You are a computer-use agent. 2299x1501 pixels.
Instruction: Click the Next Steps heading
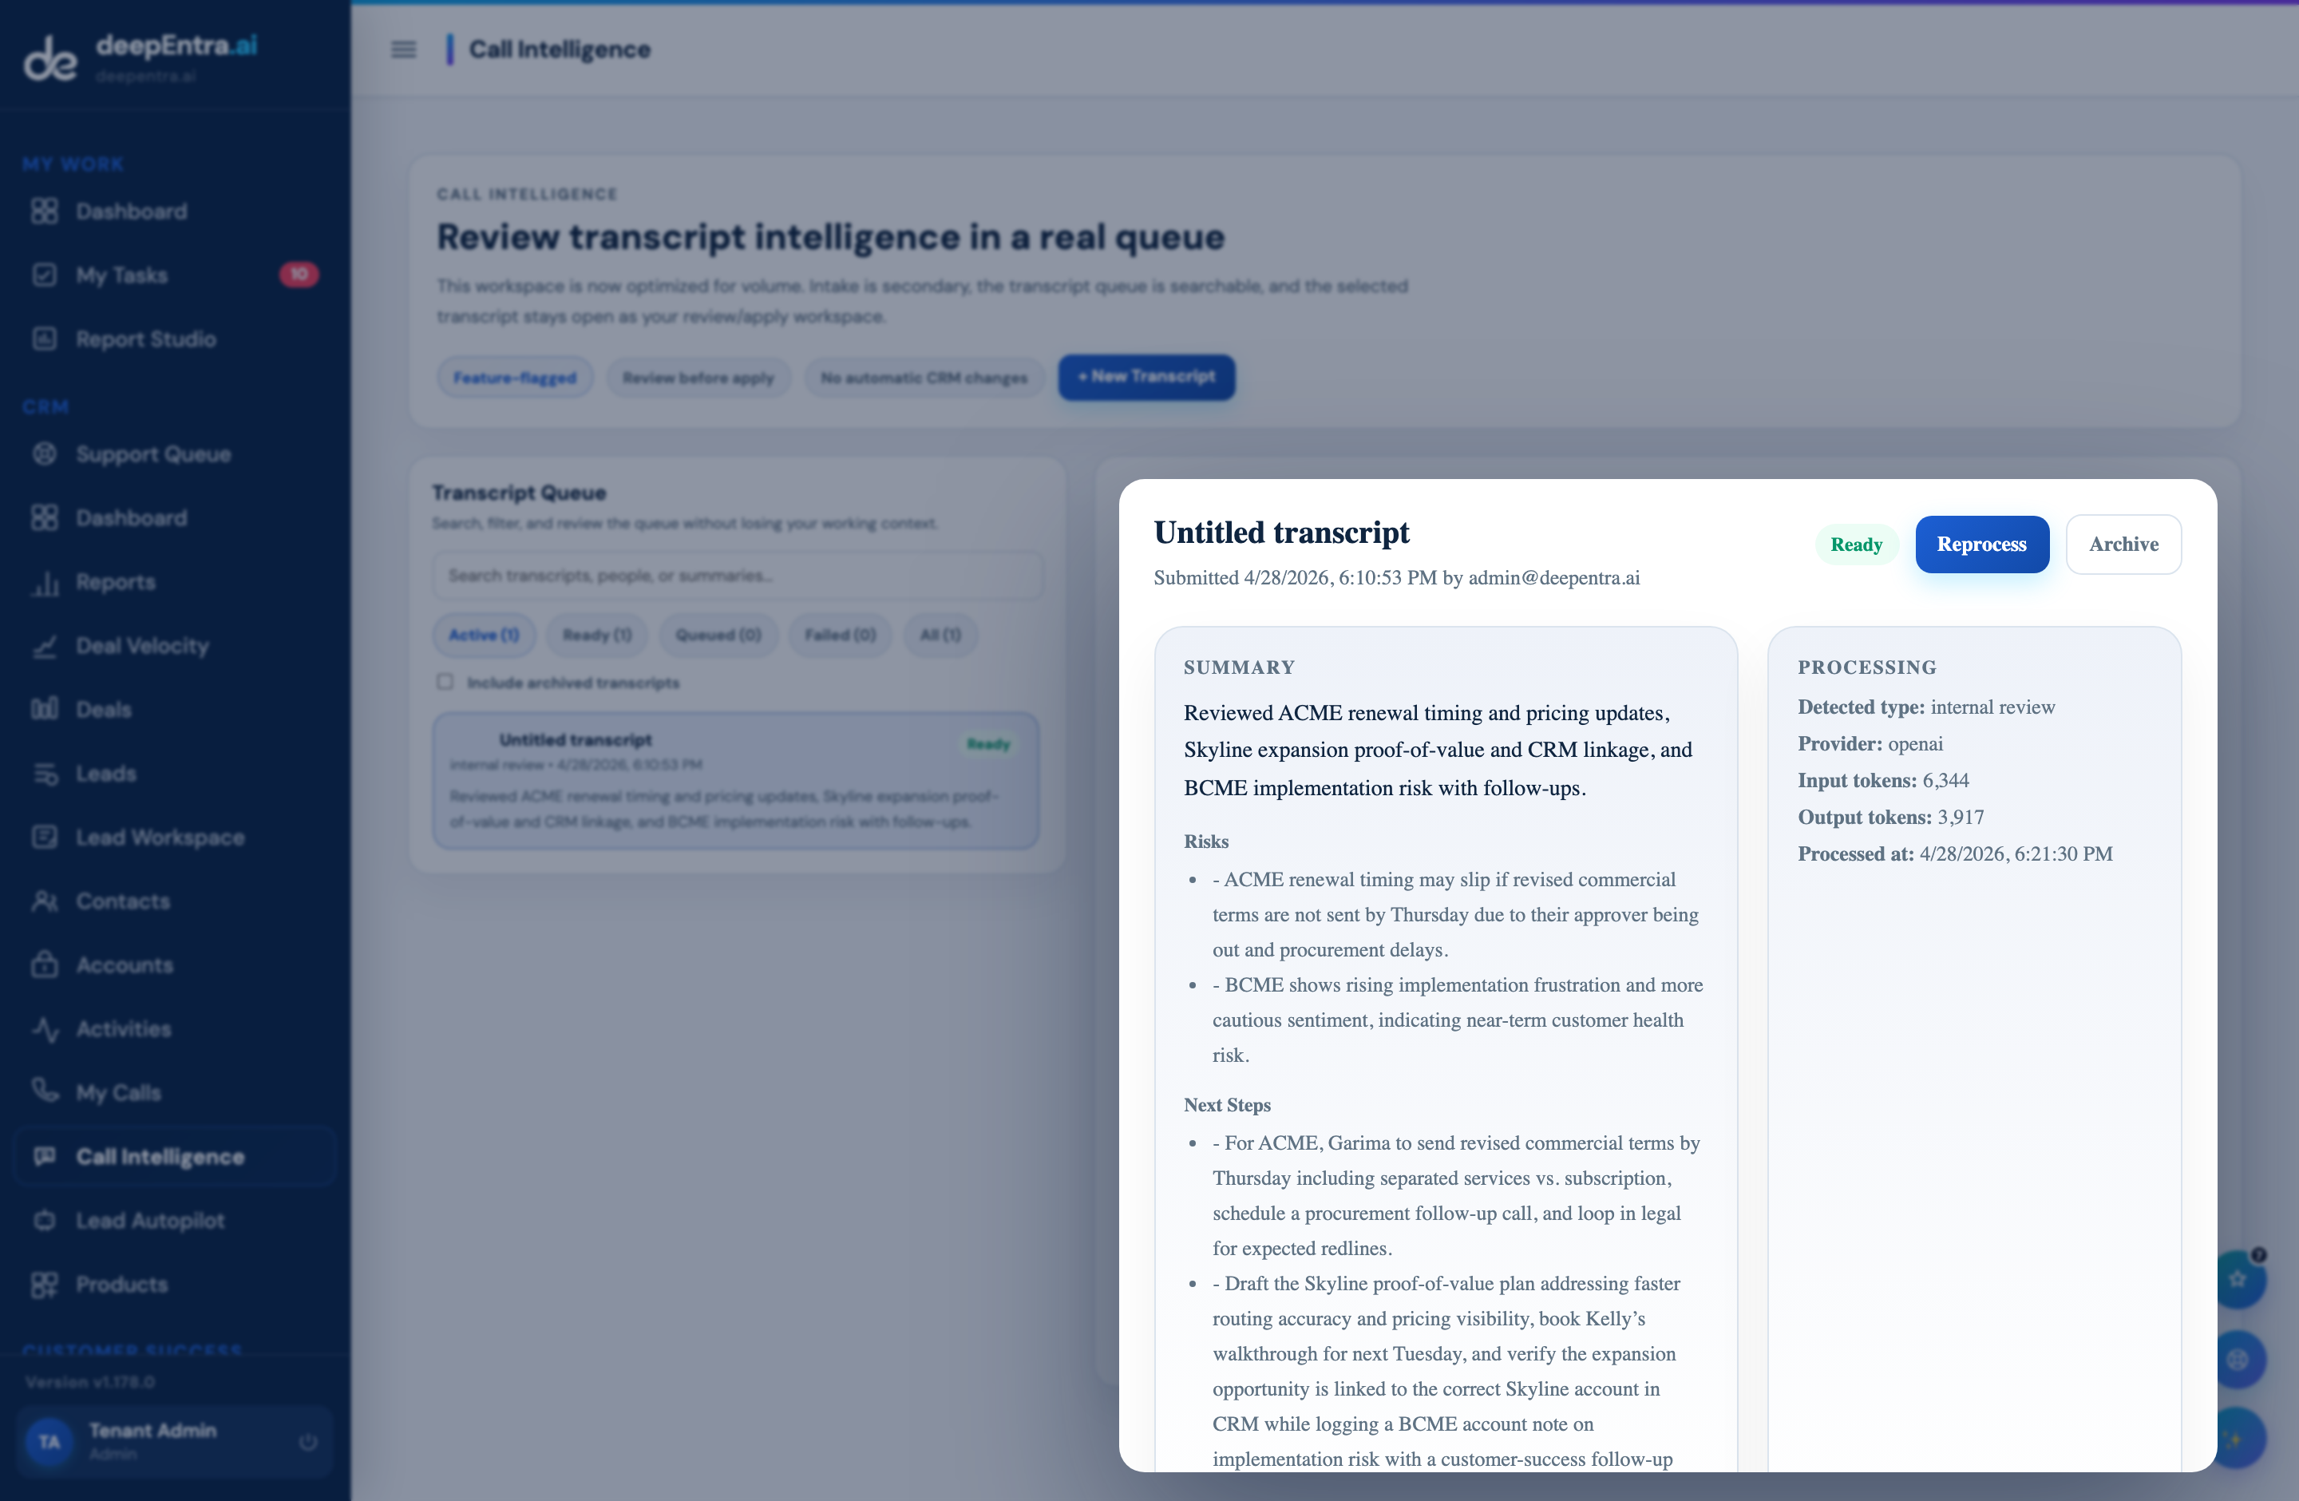pos(1228,1105)
